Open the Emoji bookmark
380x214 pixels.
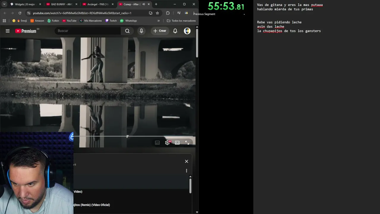[x=20, y=21]
